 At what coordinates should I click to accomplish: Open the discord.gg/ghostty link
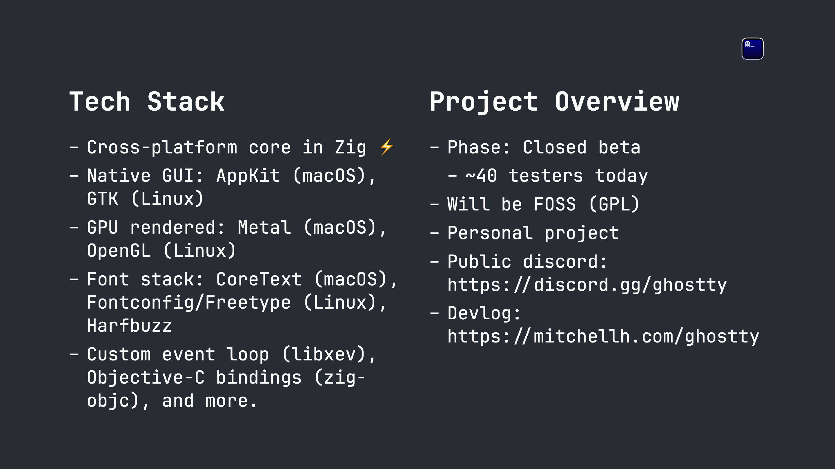pyautogui.click(x=587, y=285)
